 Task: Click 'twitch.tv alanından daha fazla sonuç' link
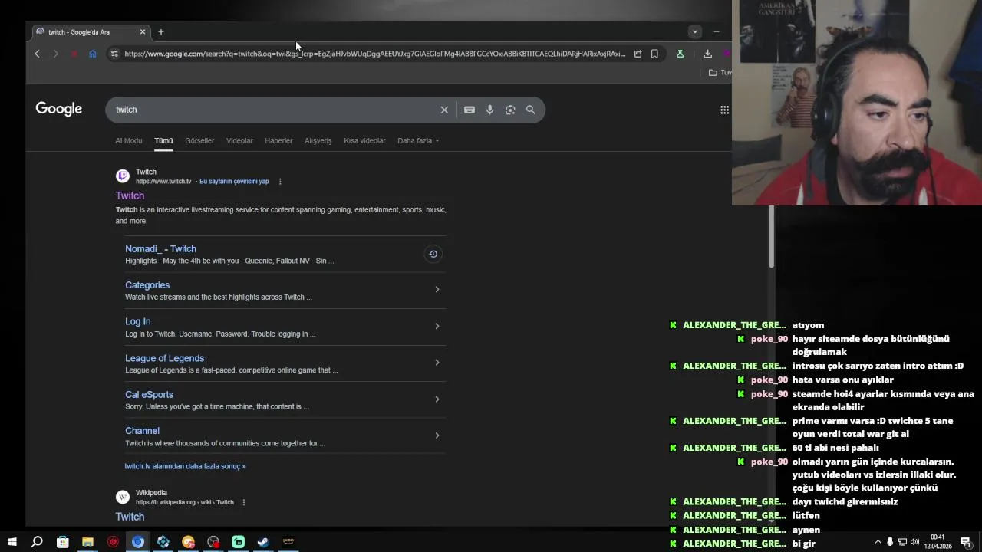click(185, 466)
